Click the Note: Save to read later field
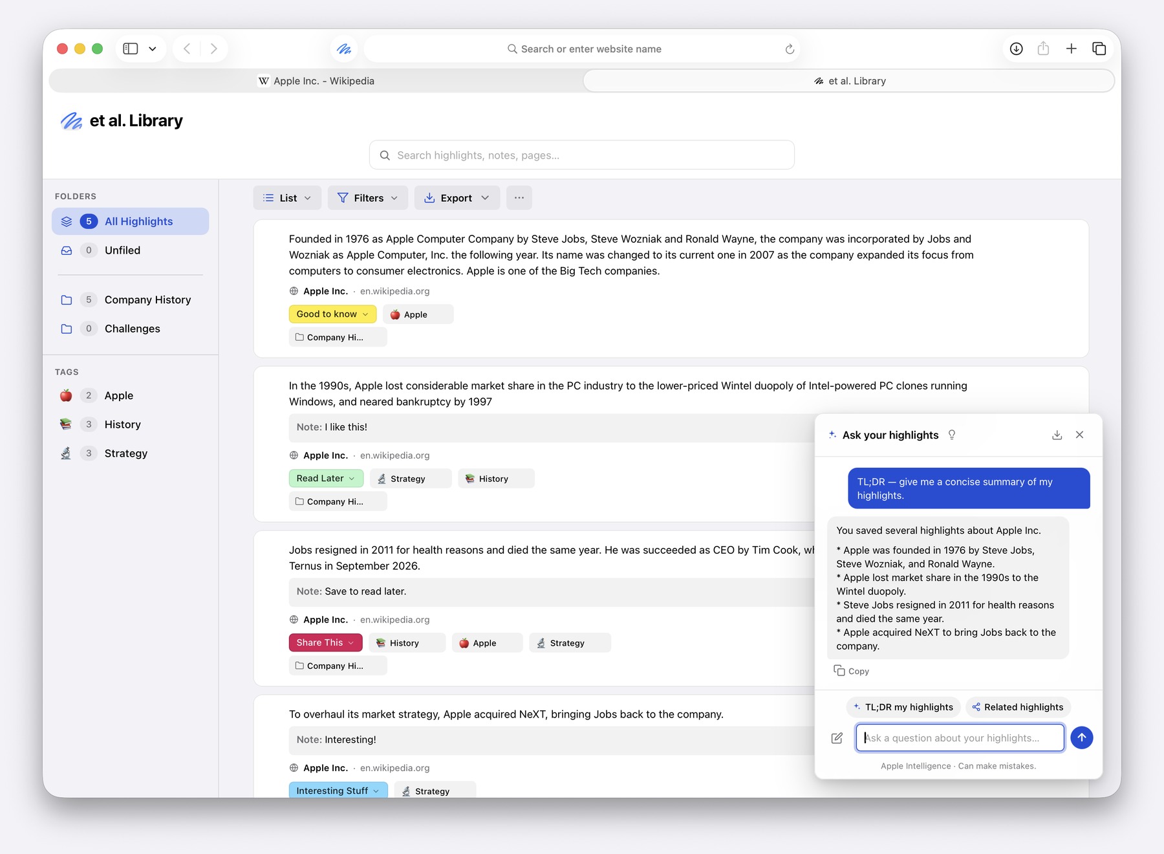Screen dimensions: 1164x854 552,591
